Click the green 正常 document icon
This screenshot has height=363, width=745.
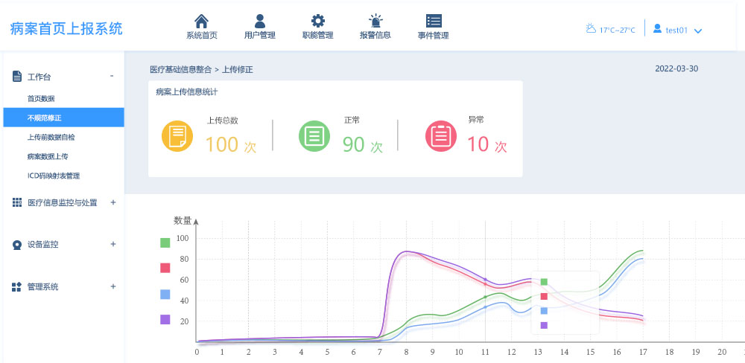tap(314, 136)
